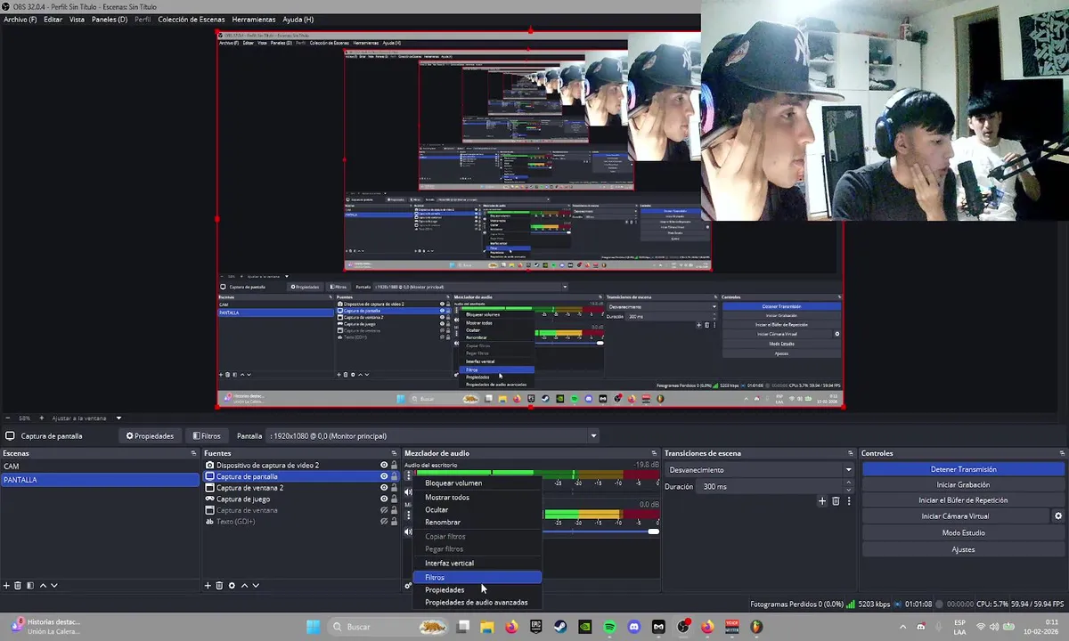
Task: Move source up in Fuentes list
Action: point(244,586)
